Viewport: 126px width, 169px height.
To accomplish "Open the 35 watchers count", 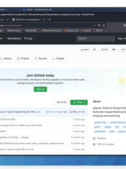I will [x=94, y=50].
